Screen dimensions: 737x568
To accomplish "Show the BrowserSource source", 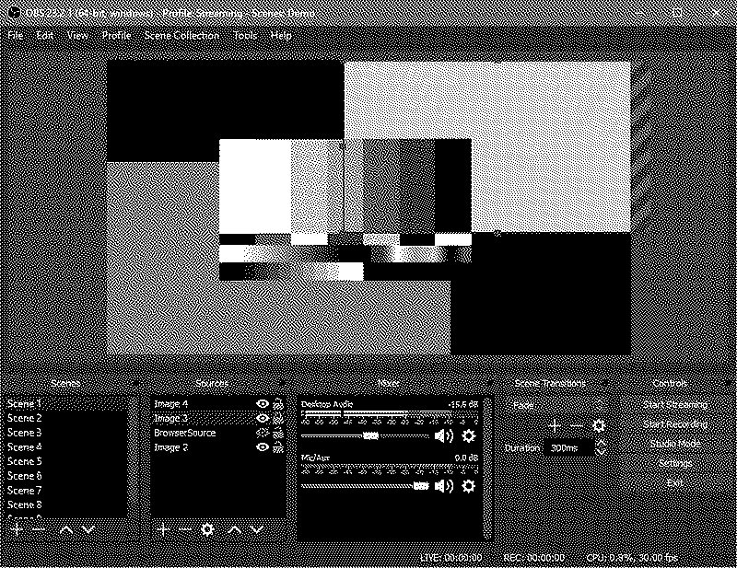I will [x=263, y=433].
